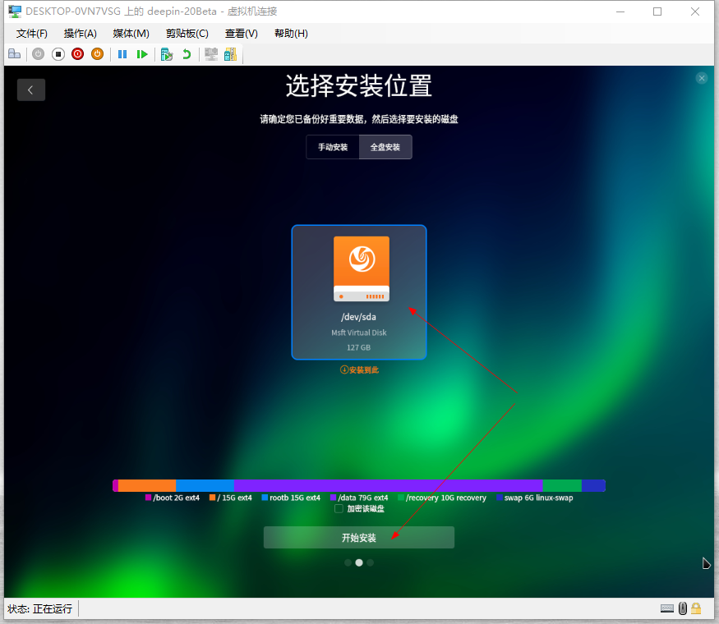Enable the 加密该磁盘 encryption checkbox
719x624 pixels.
(x=339, y=508)
